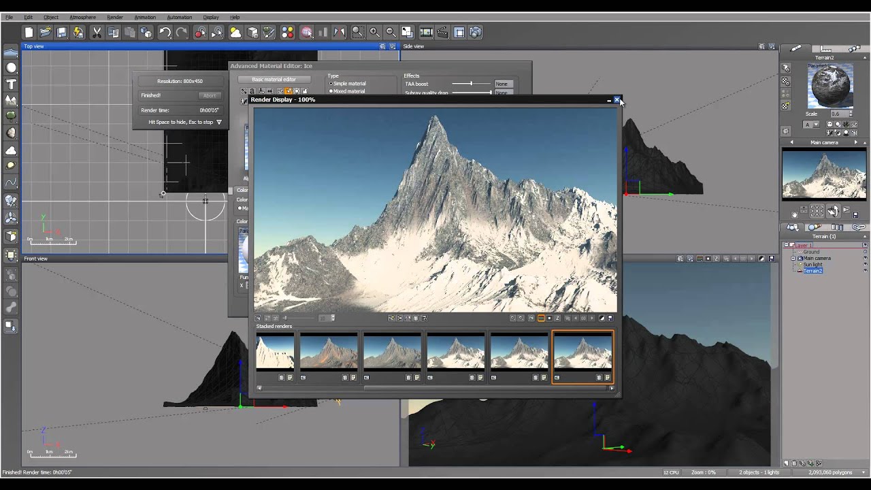Open the Render menu

coord(115,17)
